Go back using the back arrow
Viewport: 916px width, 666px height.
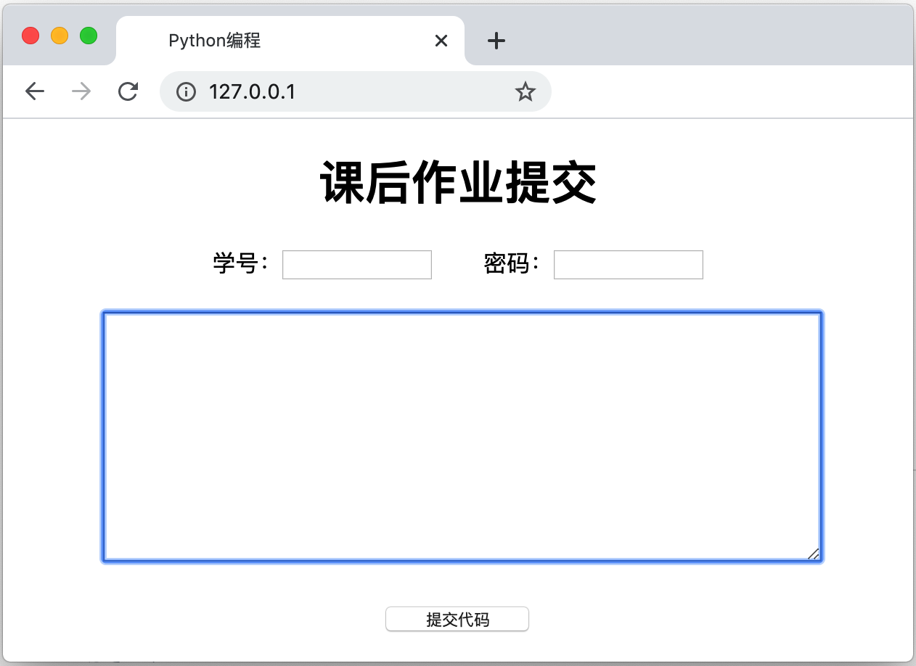tap(35, 91)
